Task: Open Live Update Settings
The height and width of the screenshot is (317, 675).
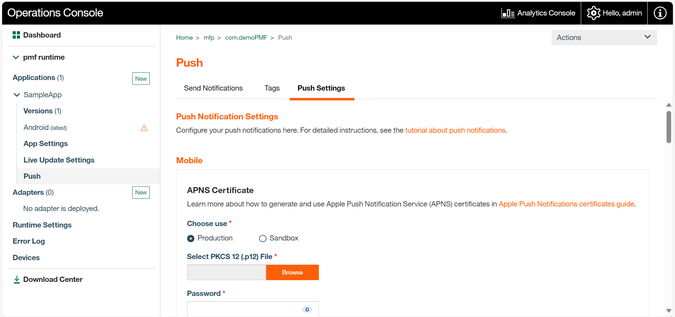Action: [59, 160]
